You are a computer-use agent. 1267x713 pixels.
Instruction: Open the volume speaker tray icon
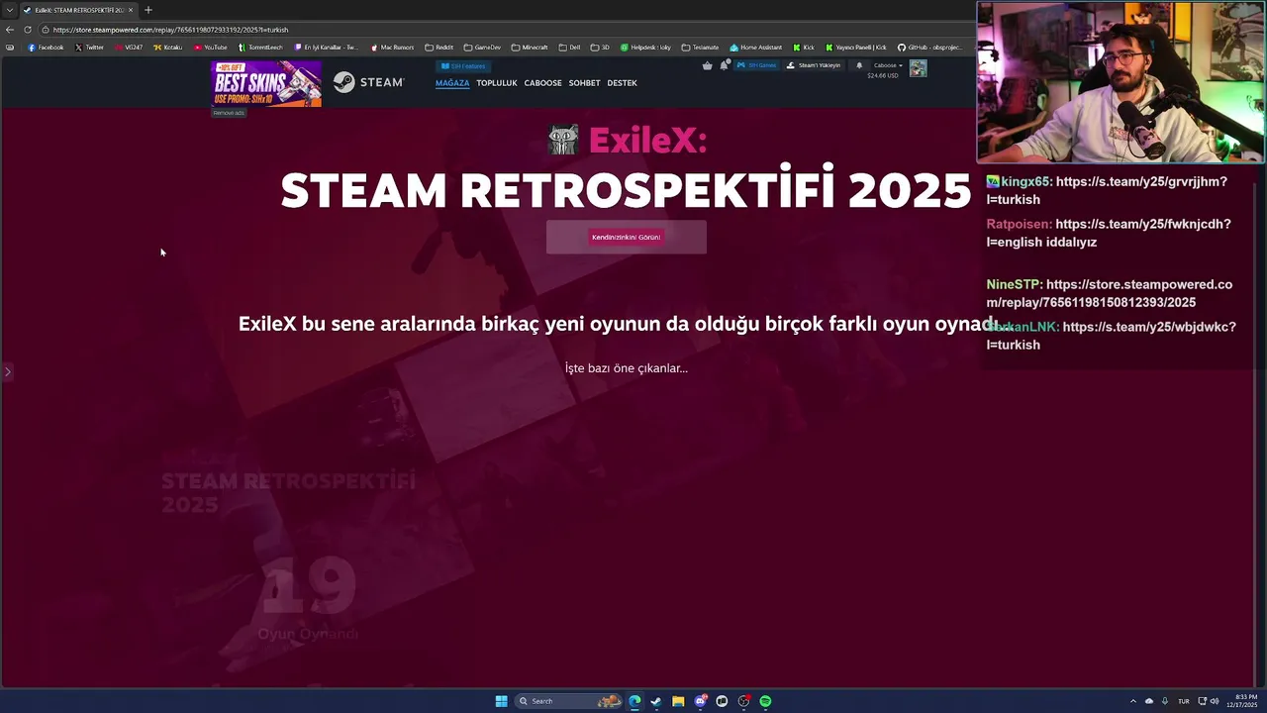(1215, 701)
